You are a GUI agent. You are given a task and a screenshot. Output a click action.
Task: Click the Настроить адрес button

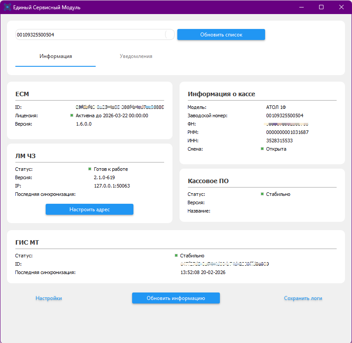pos(90,209)
